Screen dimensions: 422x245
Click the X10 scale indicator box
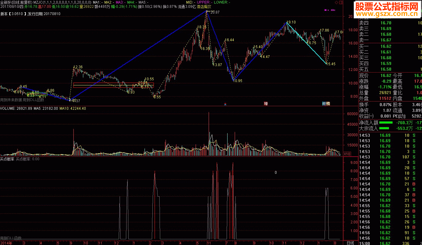tap(347, 154)
